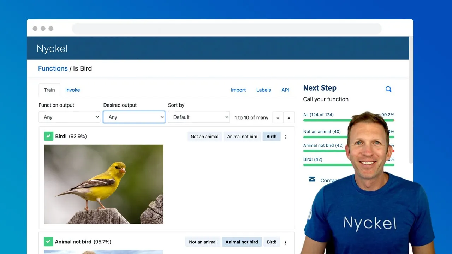Label the second sample as Bird!
This screenshot has width=452, height=254.
click(272, 242)
